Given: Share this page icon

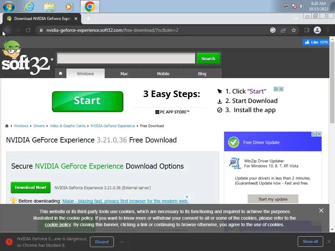Looking at the screenshot, I should coord(283,30).
